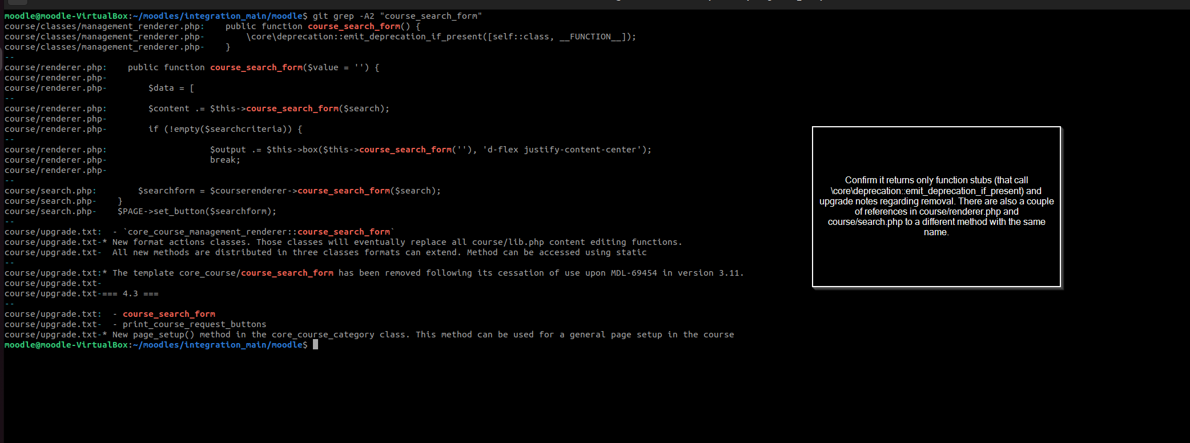Click the bottom prompt's cursor block
The width and height of the screenshot is (1190, 443).
(315, 345)
